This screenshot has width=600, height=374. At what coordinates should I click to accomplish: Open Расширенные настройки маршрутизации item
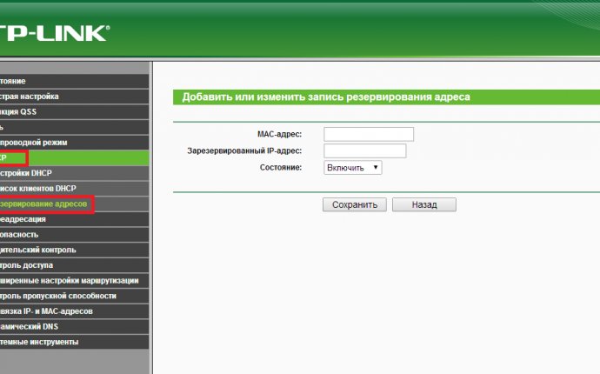[74, 281]
